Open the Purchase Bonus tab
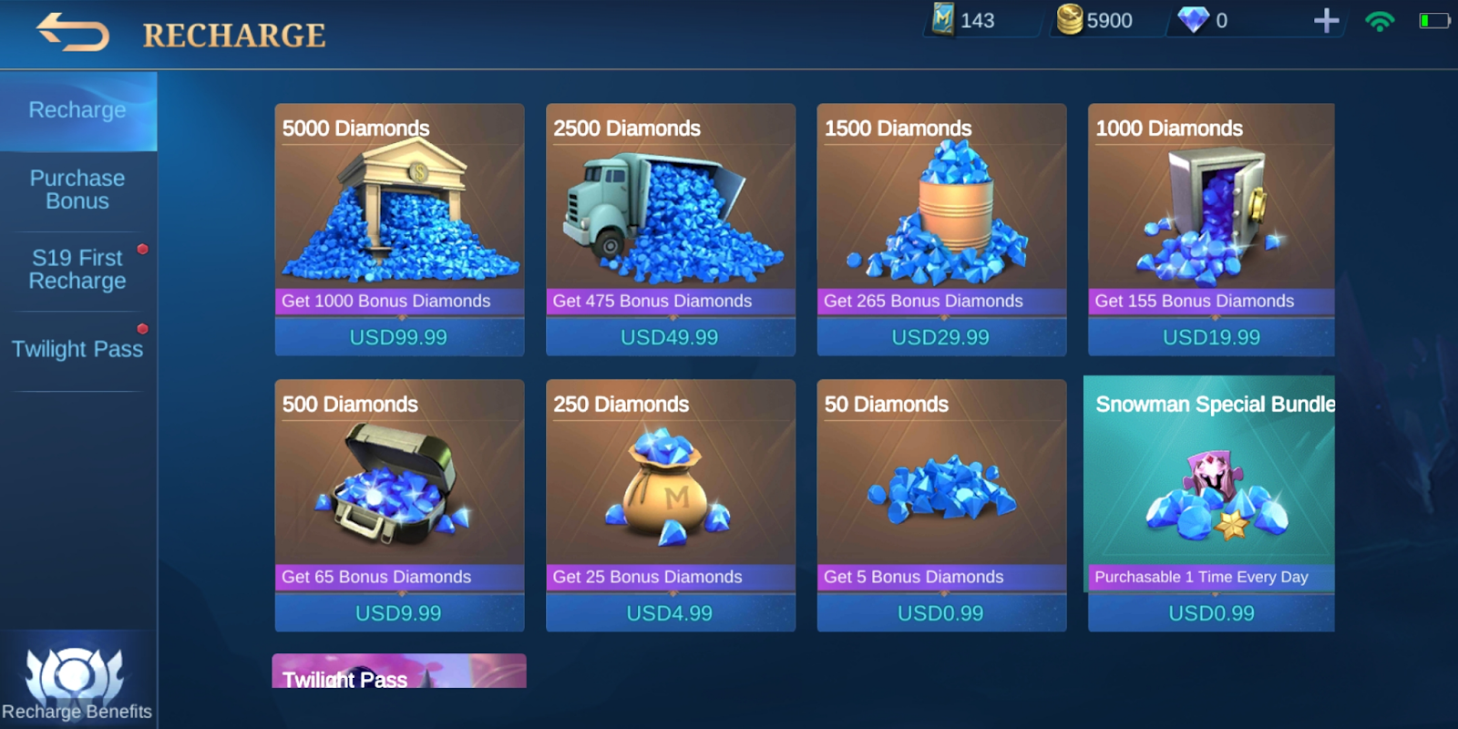This screenshot has height=729, width=1458. click(78, 190)
